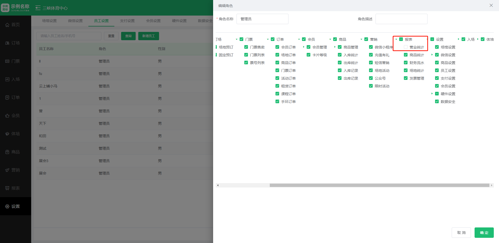Viewport: 499px width, 243px height.
Task: Collapse the 报表 tree node arrow
Action: [x=396, y=39]
